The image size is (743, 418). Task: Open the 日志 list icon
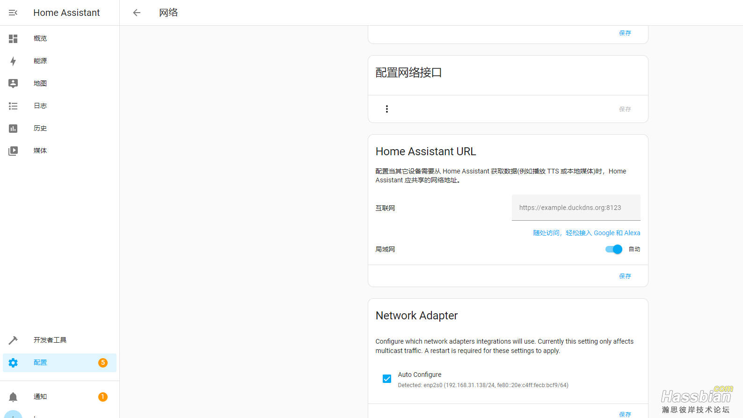tap(13, 106)
